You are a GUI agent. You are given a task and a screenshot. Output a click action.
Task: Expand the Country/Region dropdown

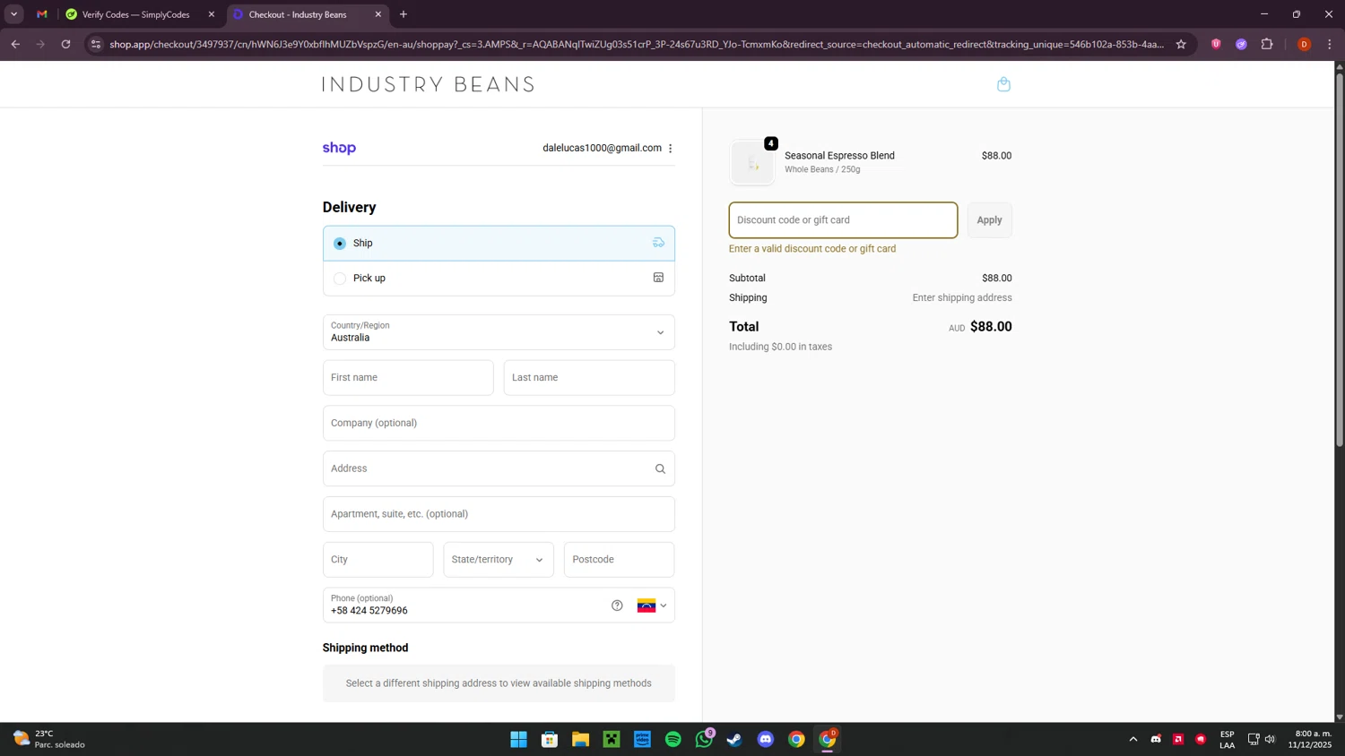click(x=499, y=332)
